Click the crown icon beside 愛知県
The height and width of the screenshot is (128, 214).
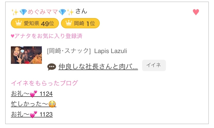[x=18, y=23]
